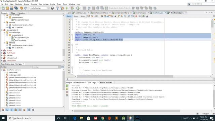Click the Redo arrow icon
This screenshot has height=121, width=215.
pyautogui.click(x=26, y=8)
